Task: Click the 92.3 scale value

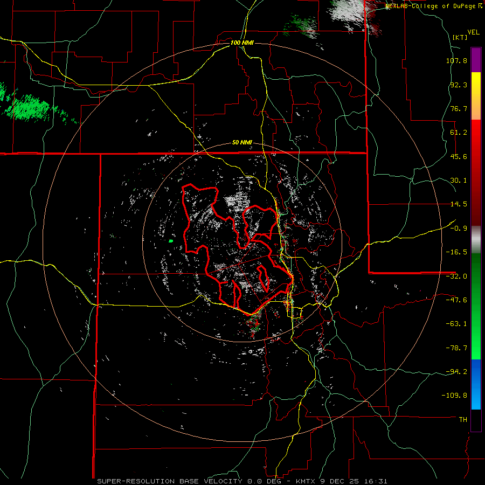Action: click(459, 85)
